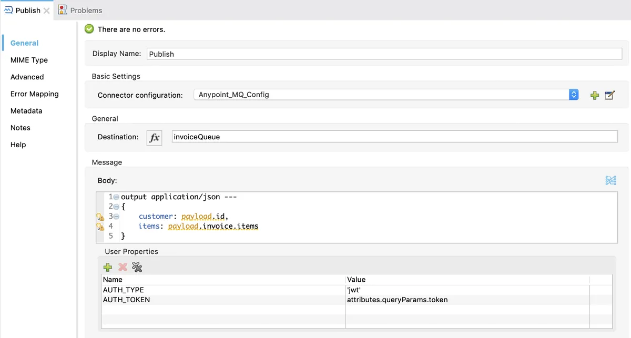The height and width of the screenshot is (338, 631).
Task: Click the items: payload.invoice.items code line
Action: (198, 227)
